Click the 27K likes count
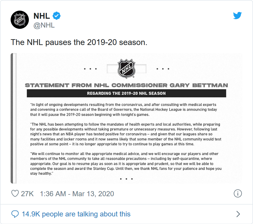Image resolution: width=253 pixels, height=224 pixels. (x=27, y=194)
